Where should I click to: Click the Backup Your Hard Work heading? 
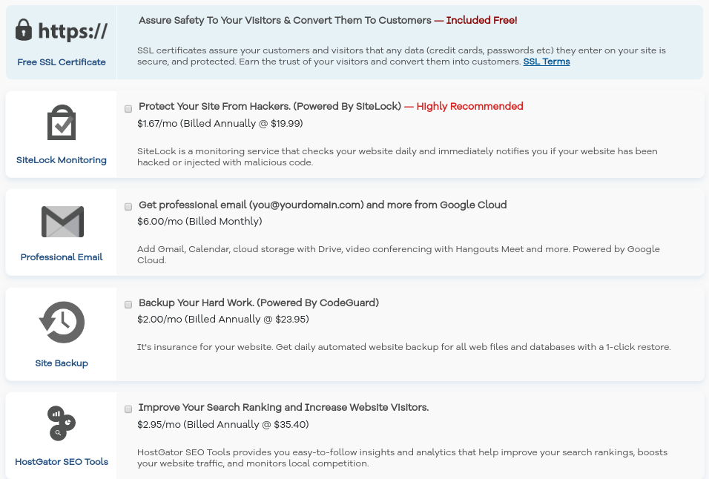258,303
